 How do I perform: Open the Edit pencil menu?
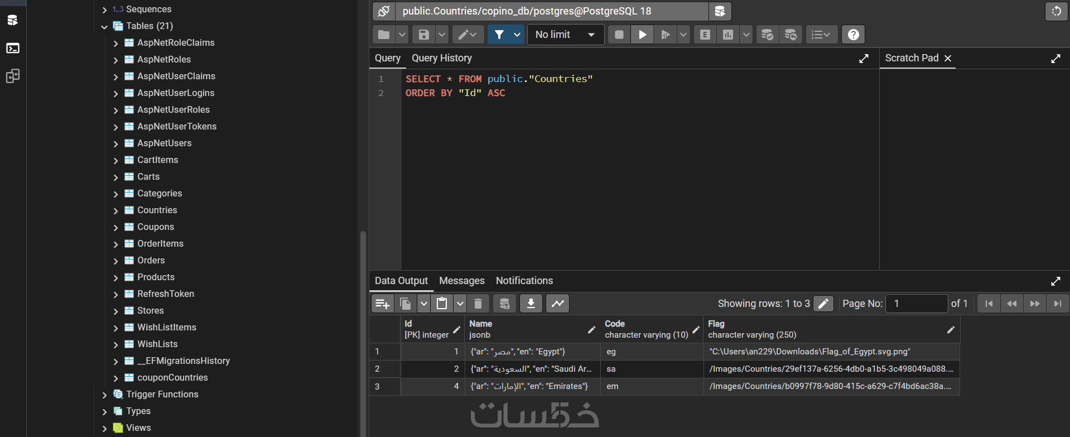tap(467, 35)
